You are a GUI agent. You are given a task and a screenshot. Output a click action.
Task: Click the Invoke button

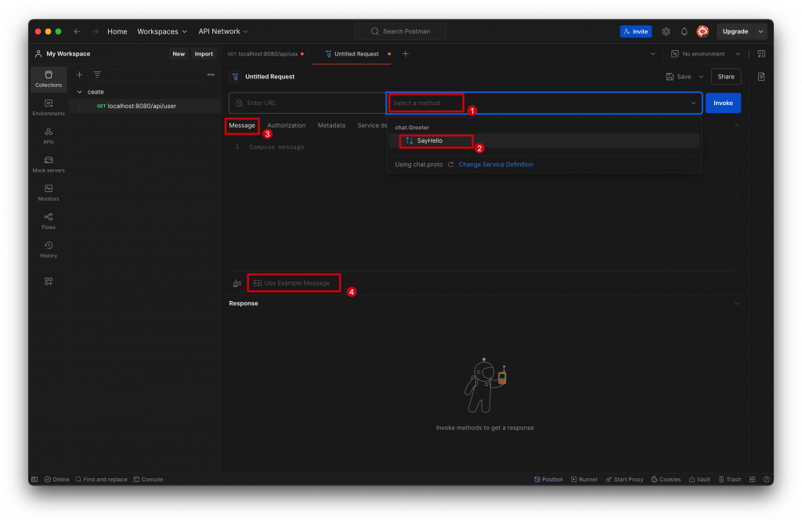[723, 103]
